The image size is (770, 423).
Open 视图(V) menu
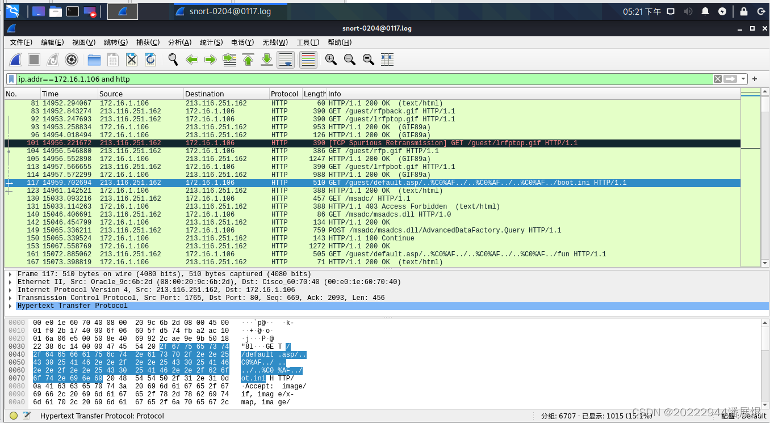coord(83,43)
